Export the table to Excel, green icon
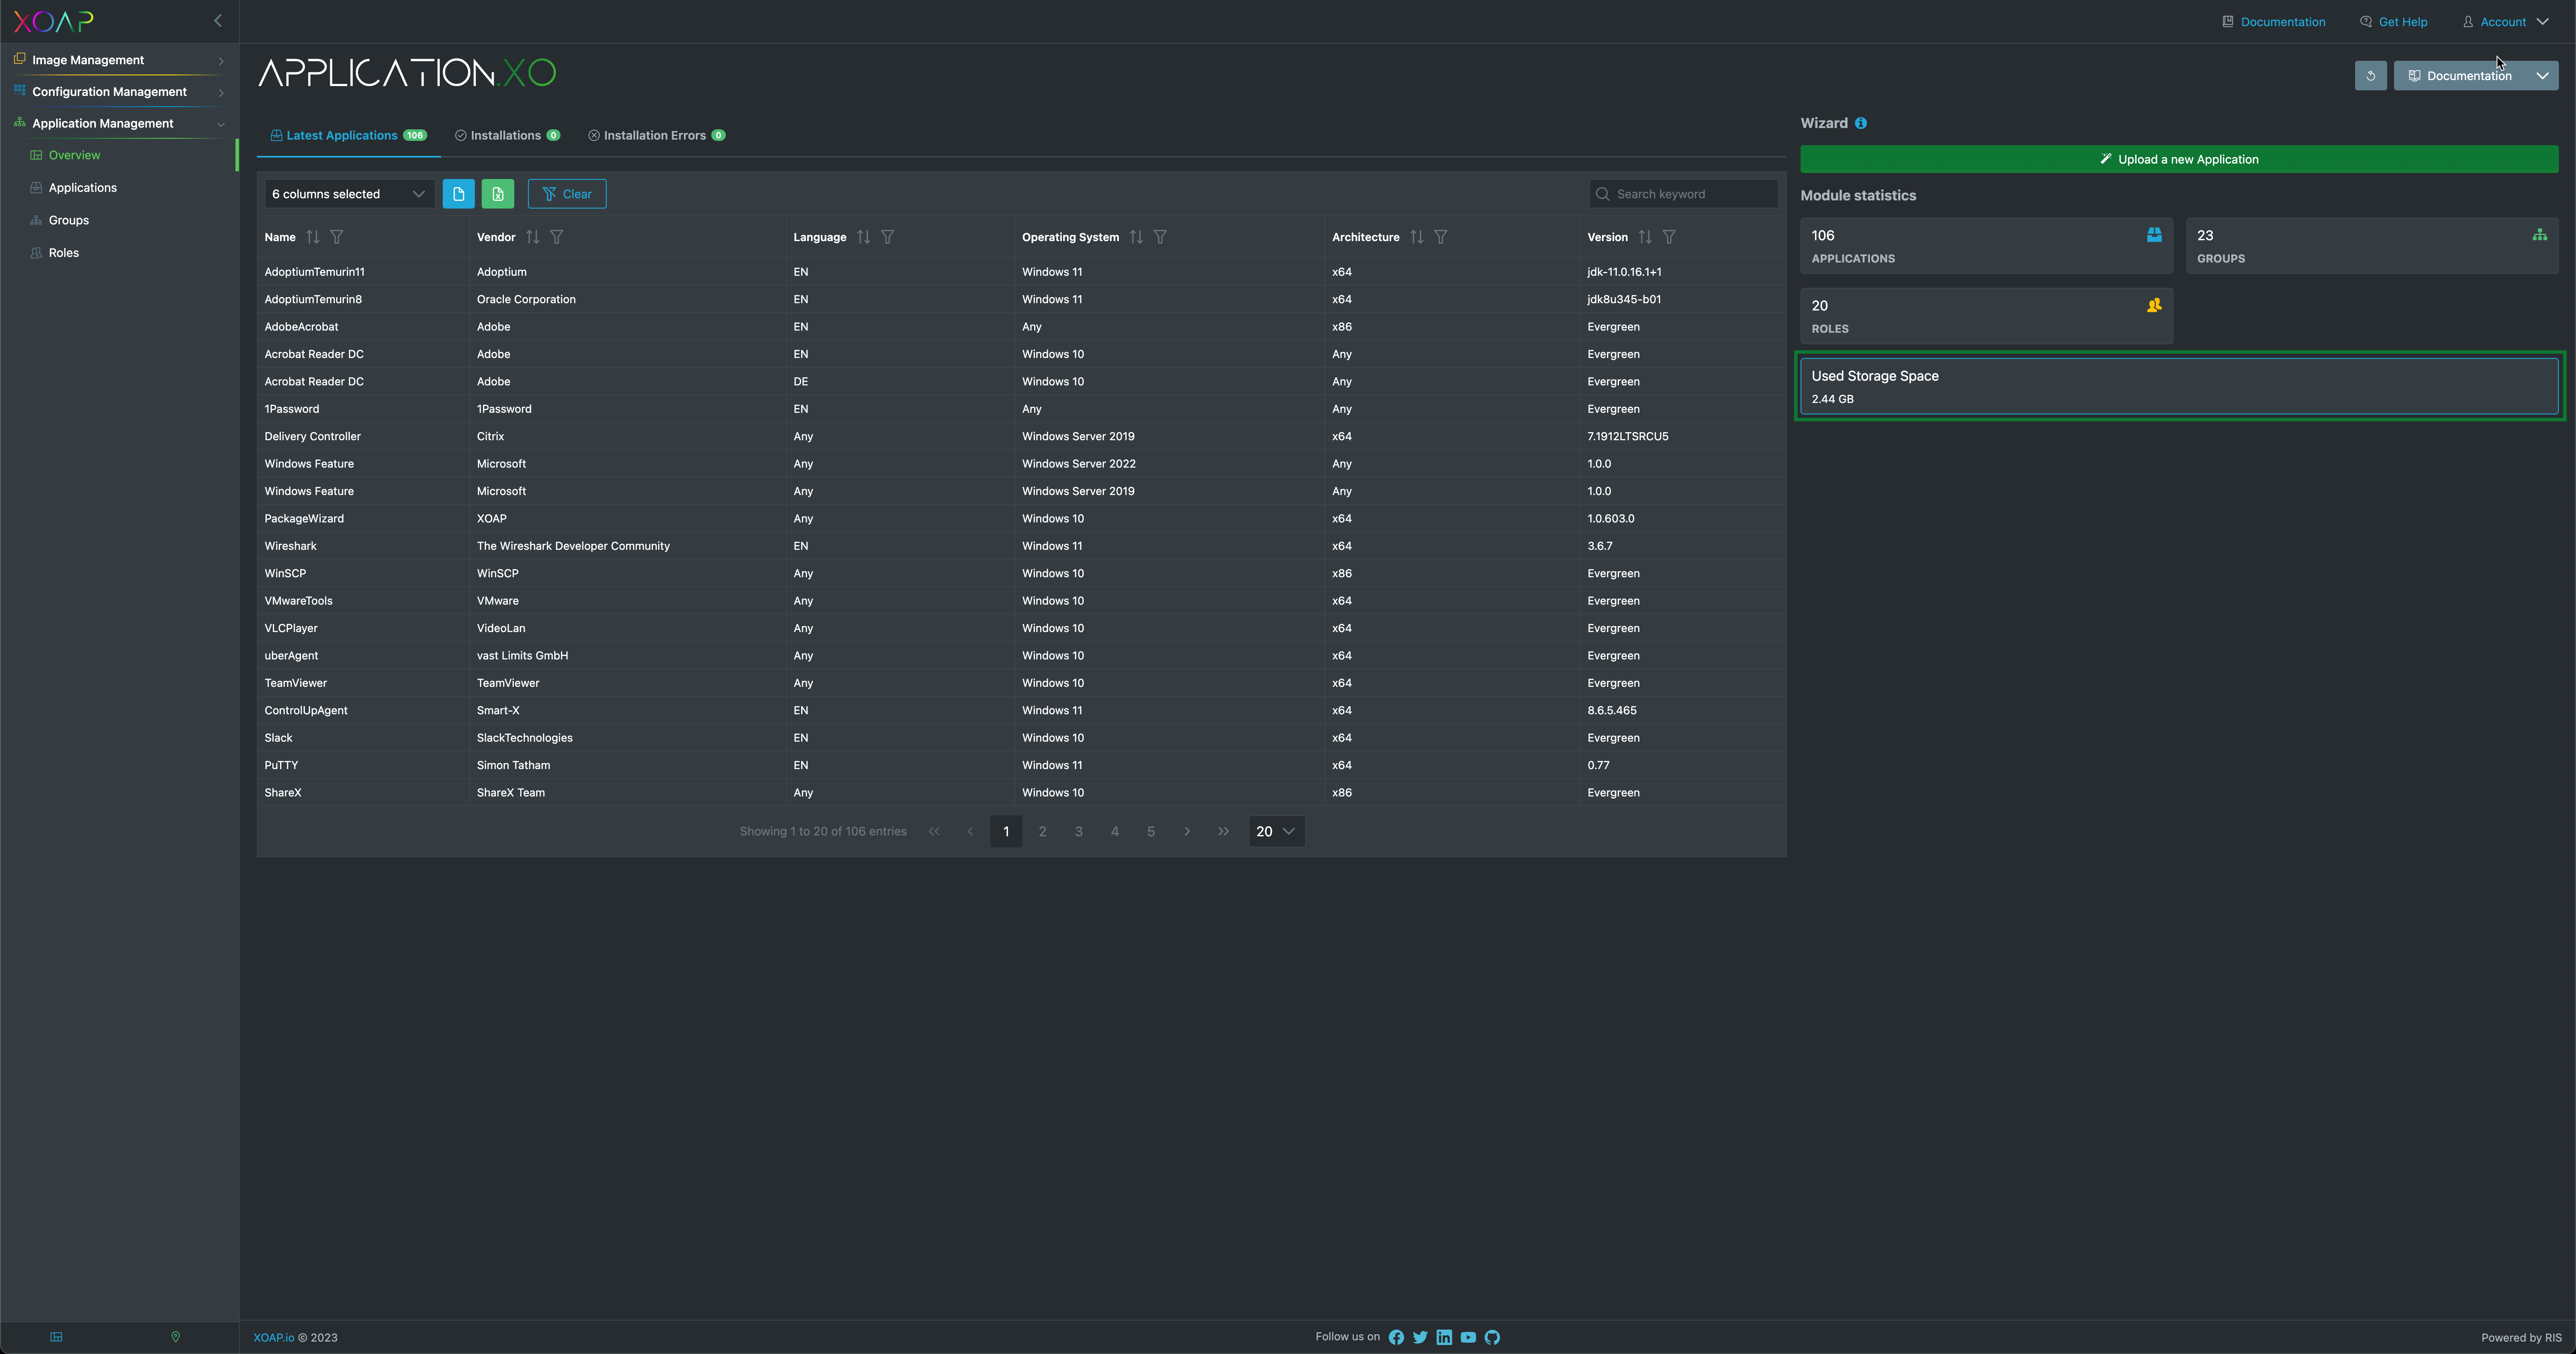2576x1354 pixels. click(x=498, y=194)
